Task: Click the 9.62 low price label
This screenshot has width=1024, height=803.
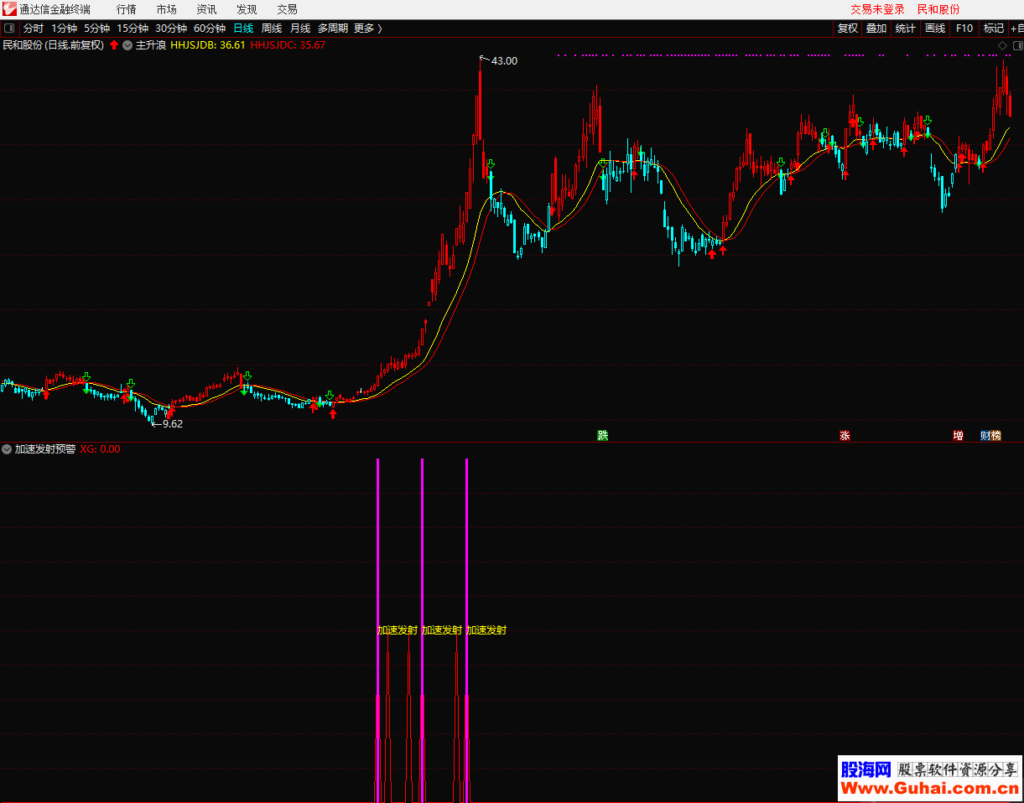Action: pyautogui.click(x=172, y=424)
